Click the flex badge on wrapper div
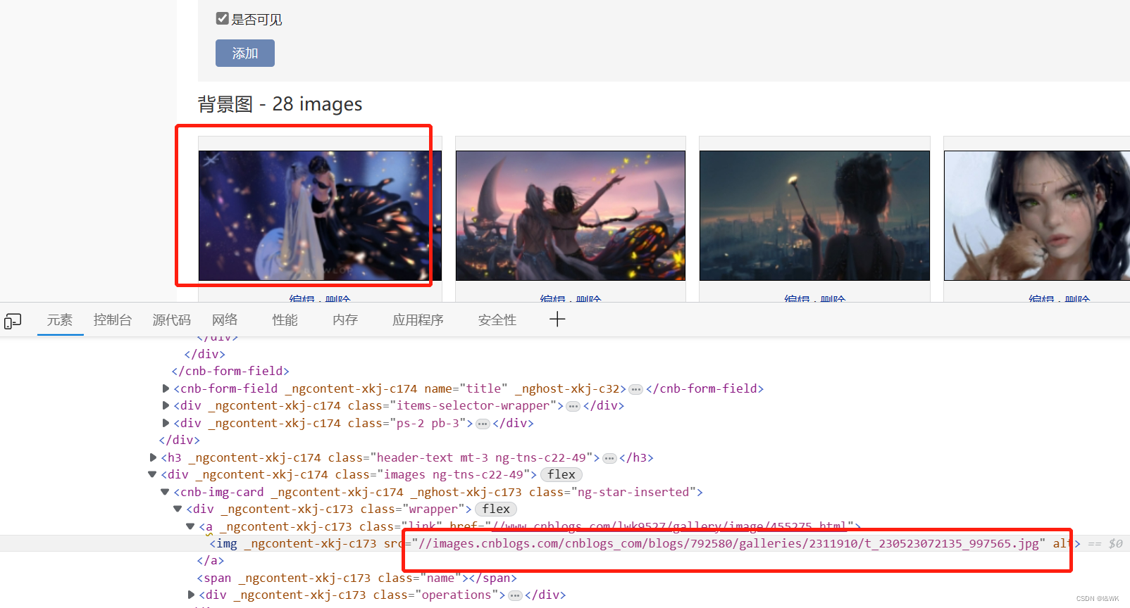 [496, 509]
